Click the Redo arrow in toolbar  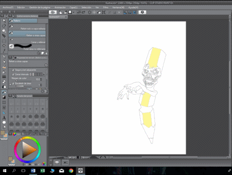point(84,12)
